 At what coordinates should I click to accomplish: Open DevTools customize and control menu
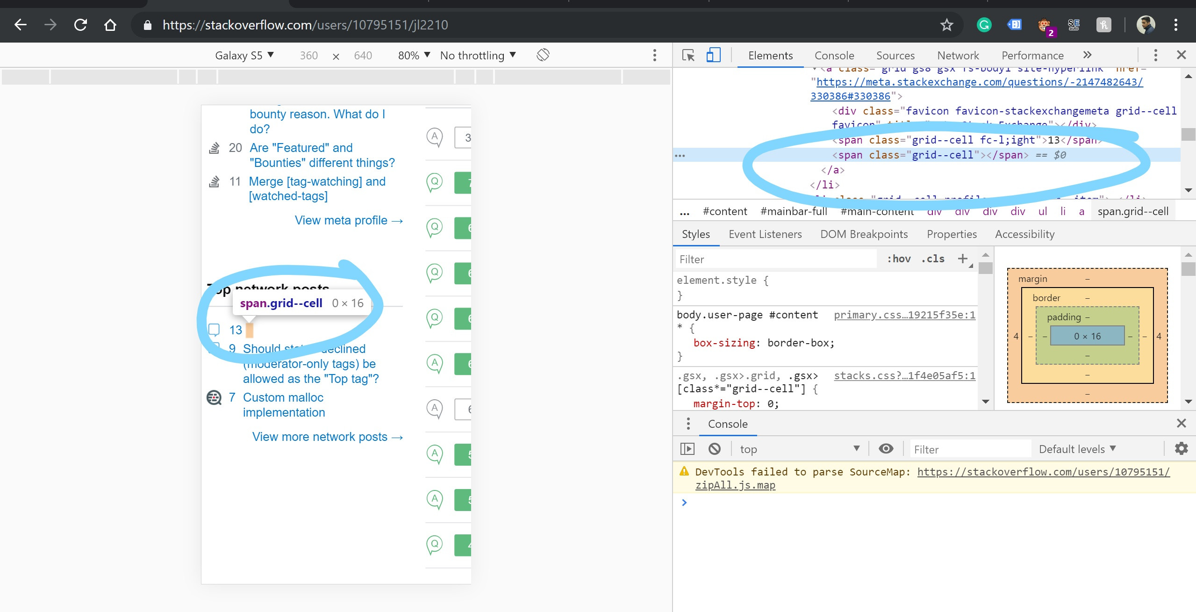pos(1155,55)
